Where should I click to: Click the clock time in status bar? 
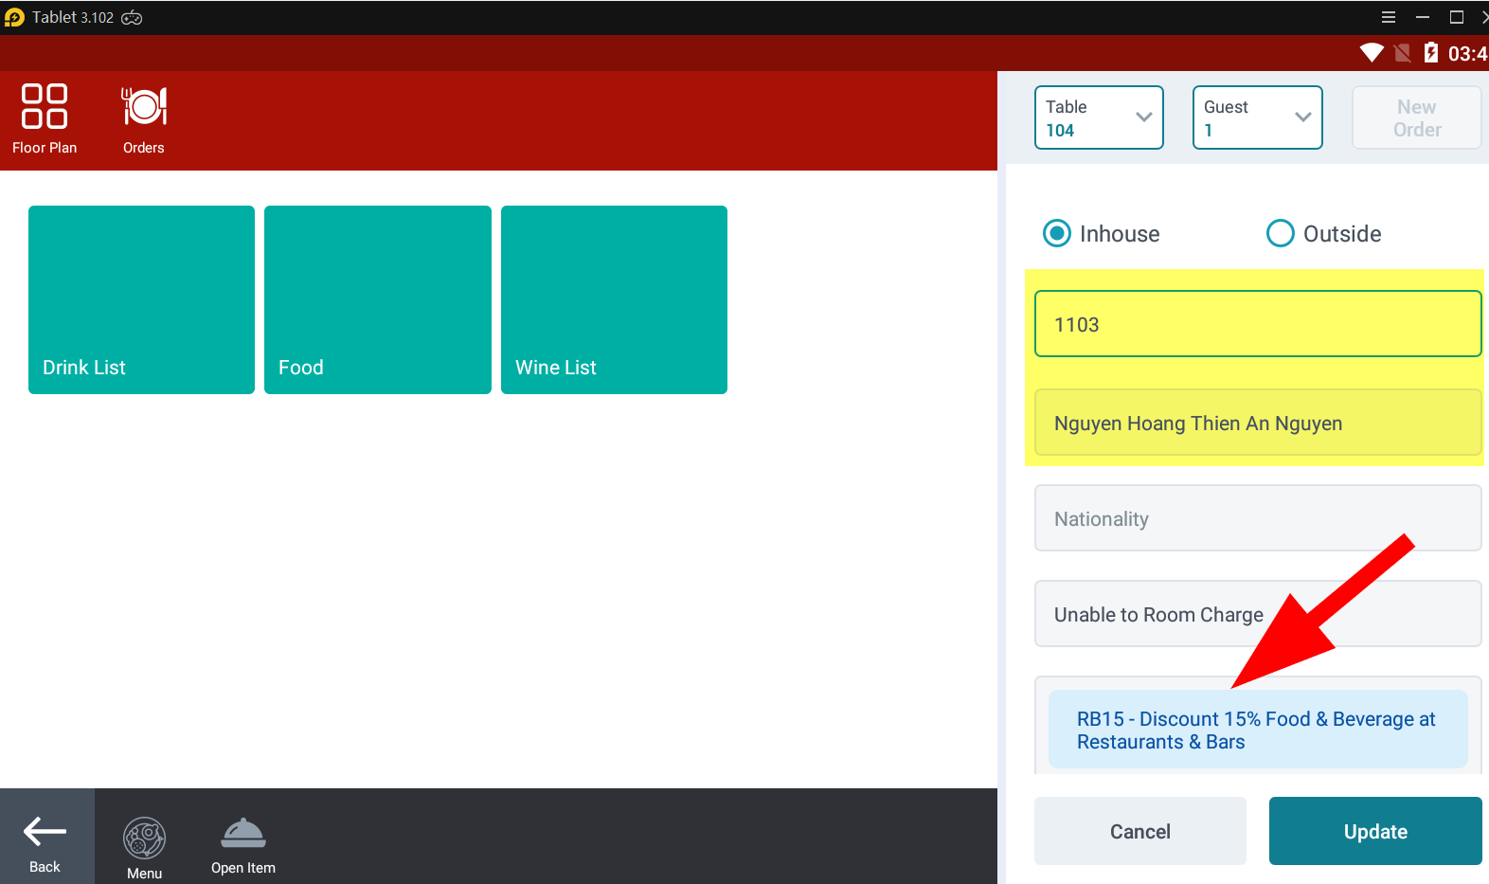point(1467,54)
